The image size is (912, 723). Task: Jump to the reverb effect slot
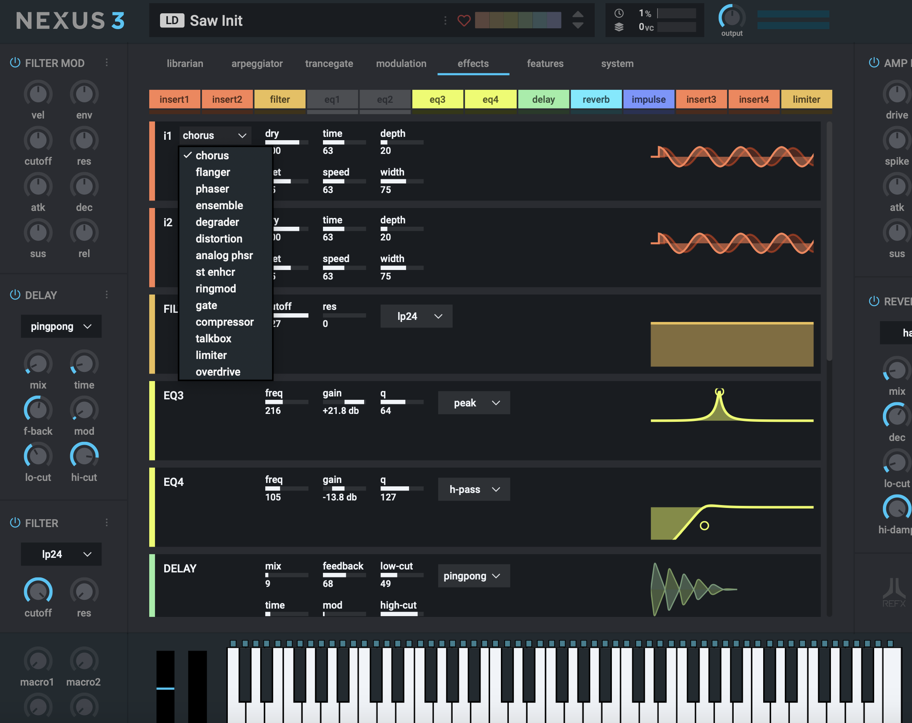tap(596, 99)
